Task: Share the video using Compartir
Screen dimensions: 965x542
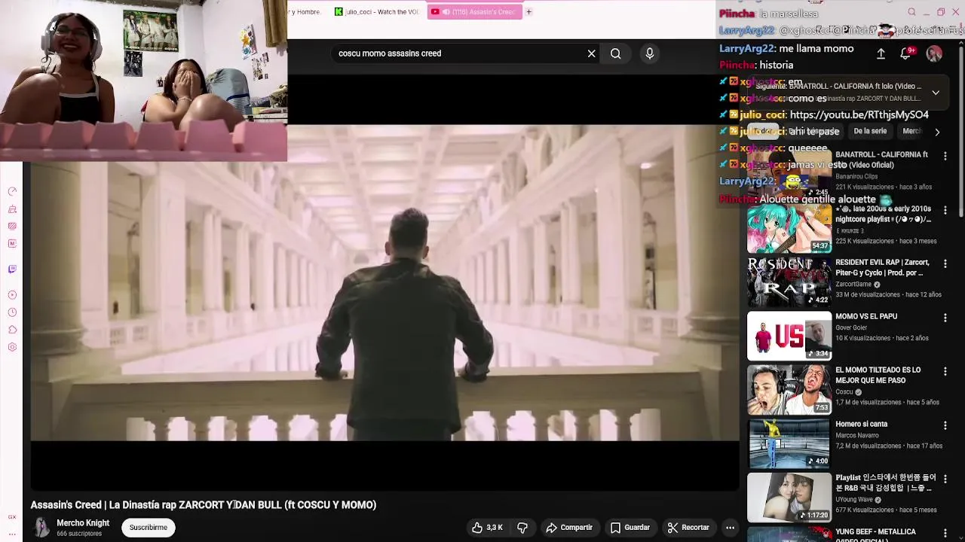Action: click(569, 528)
